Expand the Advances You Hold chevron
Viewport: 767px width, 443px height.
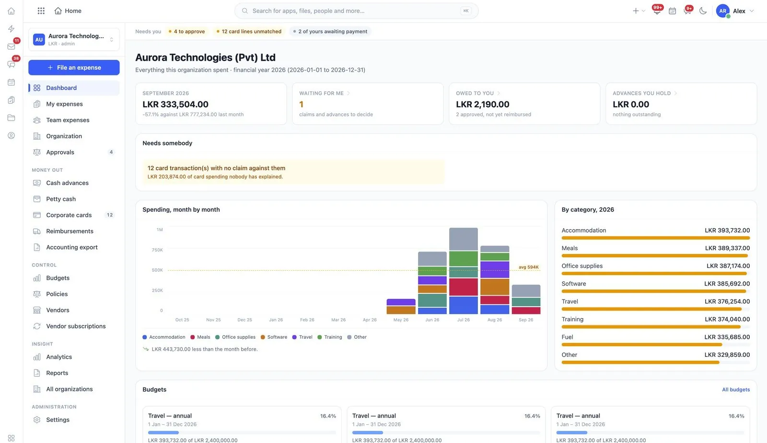coord(675,93)
